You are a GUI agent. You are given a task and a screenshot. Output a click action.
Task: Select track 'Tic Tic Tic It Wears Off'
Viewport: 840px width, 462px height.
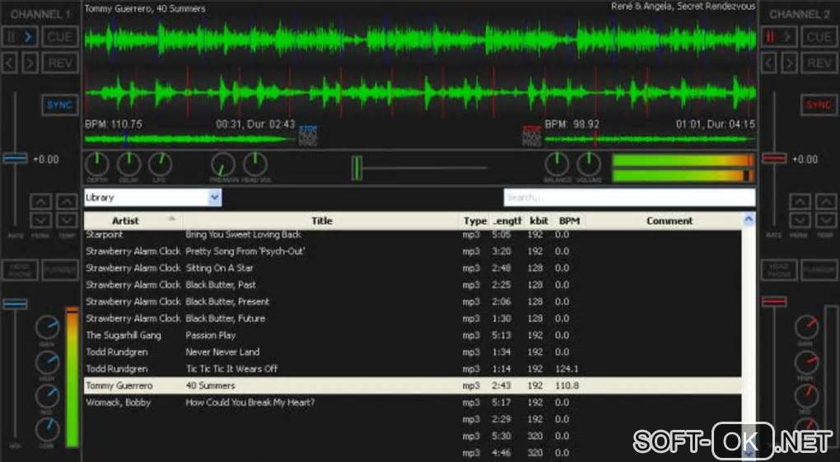(x=413, y=369)
